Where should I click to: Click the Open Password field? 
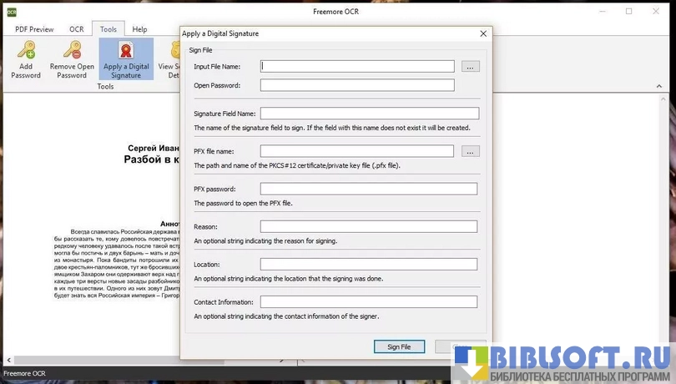pos(357,85)
